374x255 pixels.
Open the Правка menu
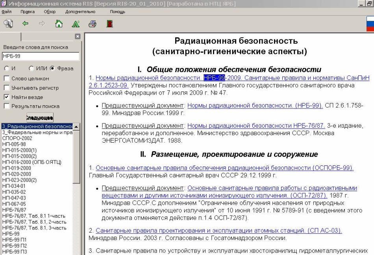click(x=28, y=12)
